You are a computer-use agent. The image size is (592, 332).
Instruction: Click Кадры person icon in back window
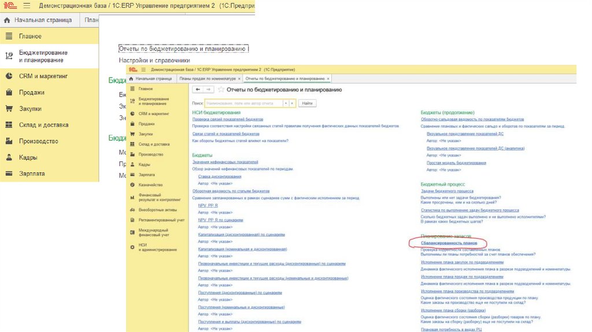click(9, 157)
